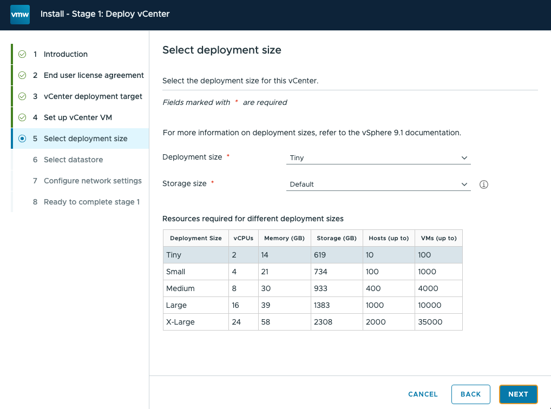Click the Tiny row label in table

[174, 255]
